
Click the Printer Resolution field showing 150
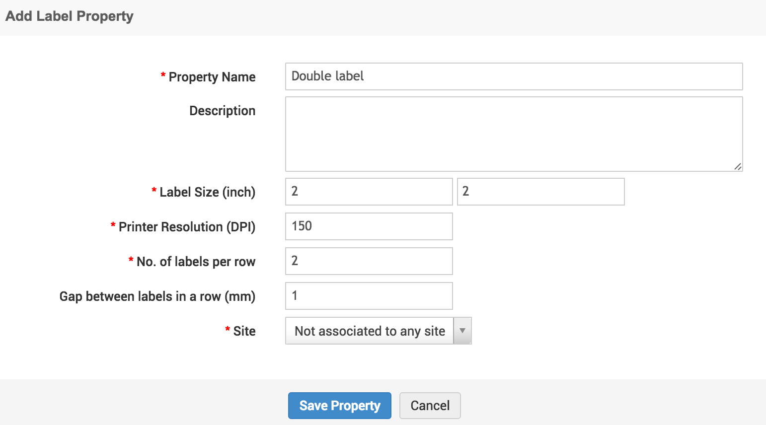(x=369, y=226)
